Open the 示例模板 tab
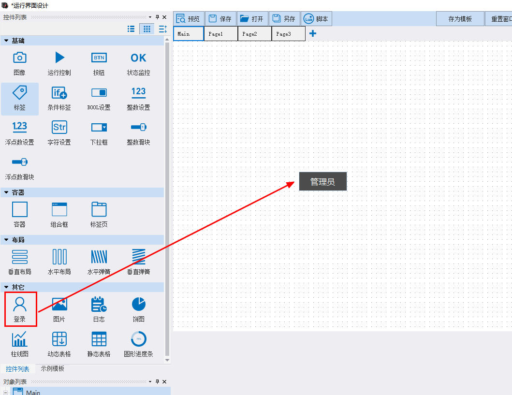This screenshot has height=395, width=512. [x=52, y=368]
